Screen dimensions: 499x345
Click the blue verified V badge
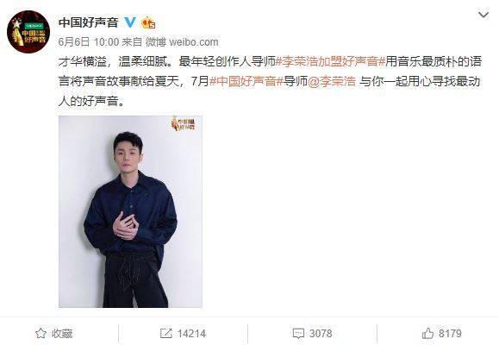130,22
